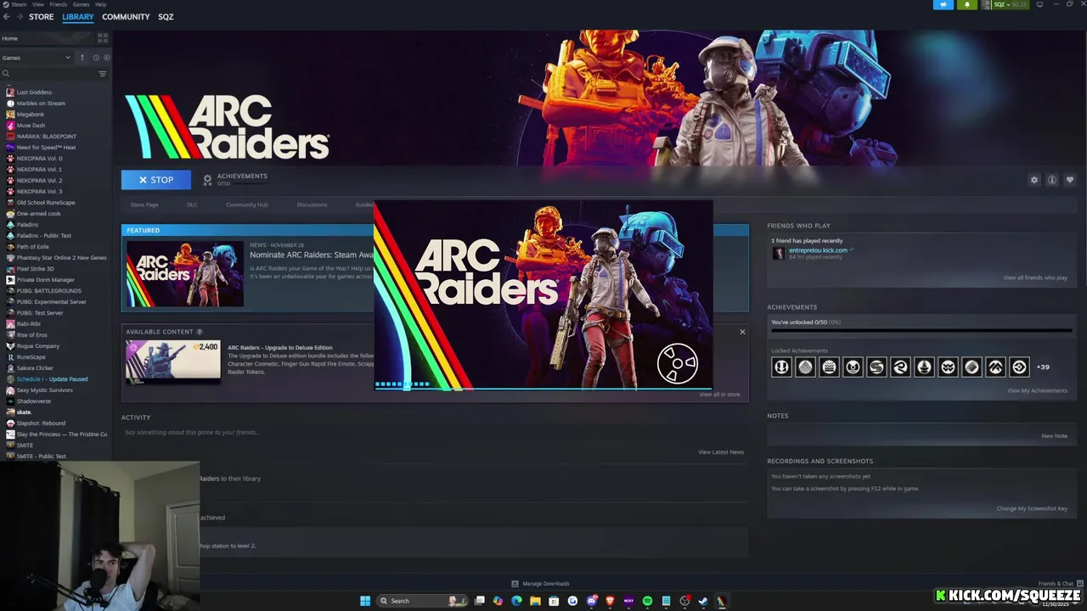Viewport: 1087px width, 611px height.
Task: Select Schedule I update paused entry
Action: coord(52,378)
